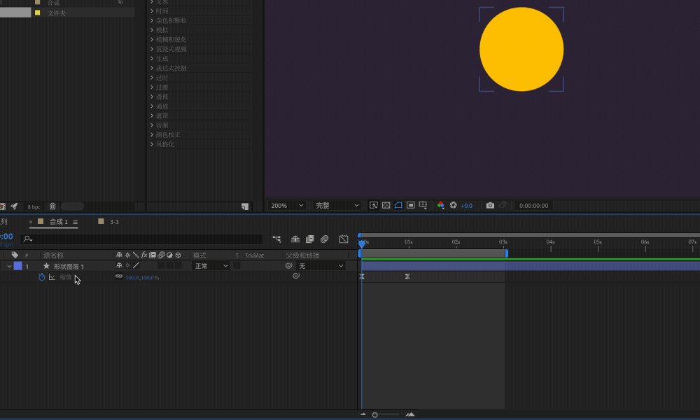Click the work area end handle near 03s
The width and height of the screenshot is (700, 420).
click(506, 253)
